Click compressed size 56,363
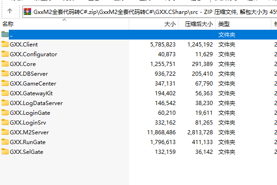 204,93
